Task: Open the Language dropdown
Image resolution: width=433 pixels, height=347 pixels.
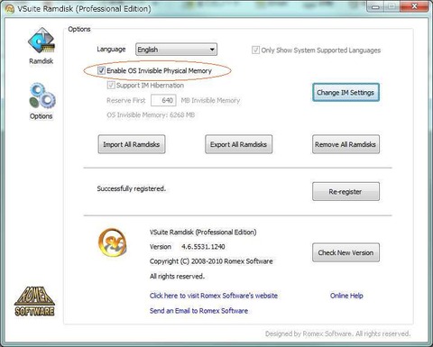Action: tap(176, 50)
